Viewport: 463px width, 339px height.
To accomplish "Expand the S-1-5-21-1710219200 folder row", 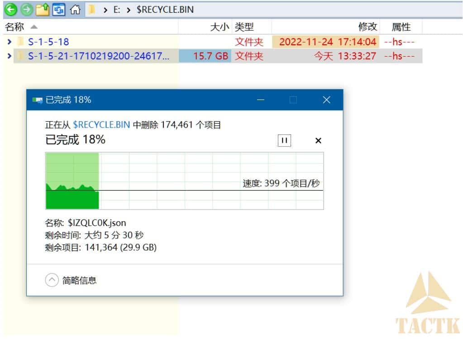I will tap(9, 56).
